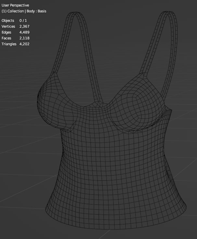Click the Objects '0 / 1' count
The image size is (197, 239).
coord(23,21)
